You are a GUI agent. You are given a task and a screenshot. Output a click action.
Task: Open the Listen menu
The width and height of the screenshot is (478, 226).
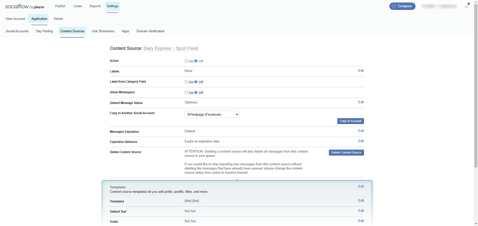point(78,6)
